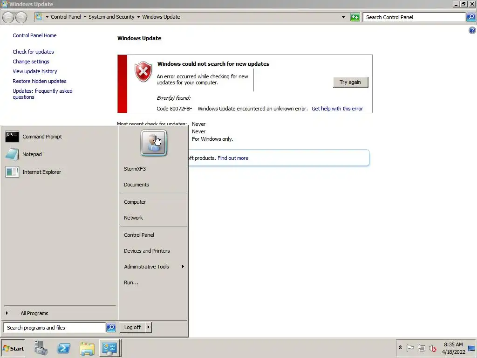Open Control Panel from the Start menu
This screenshot has height=358, width=477.
139,235
